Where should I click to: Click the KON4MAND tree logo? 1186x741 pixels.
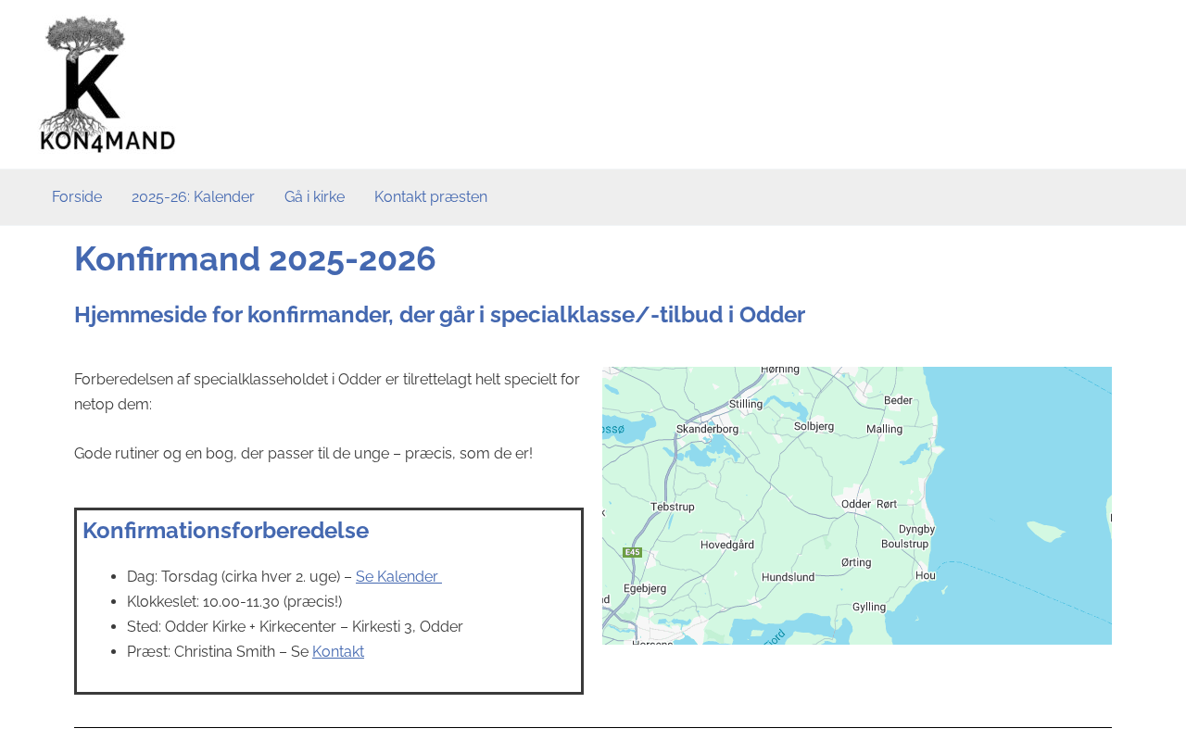click(x=107, y=84)
